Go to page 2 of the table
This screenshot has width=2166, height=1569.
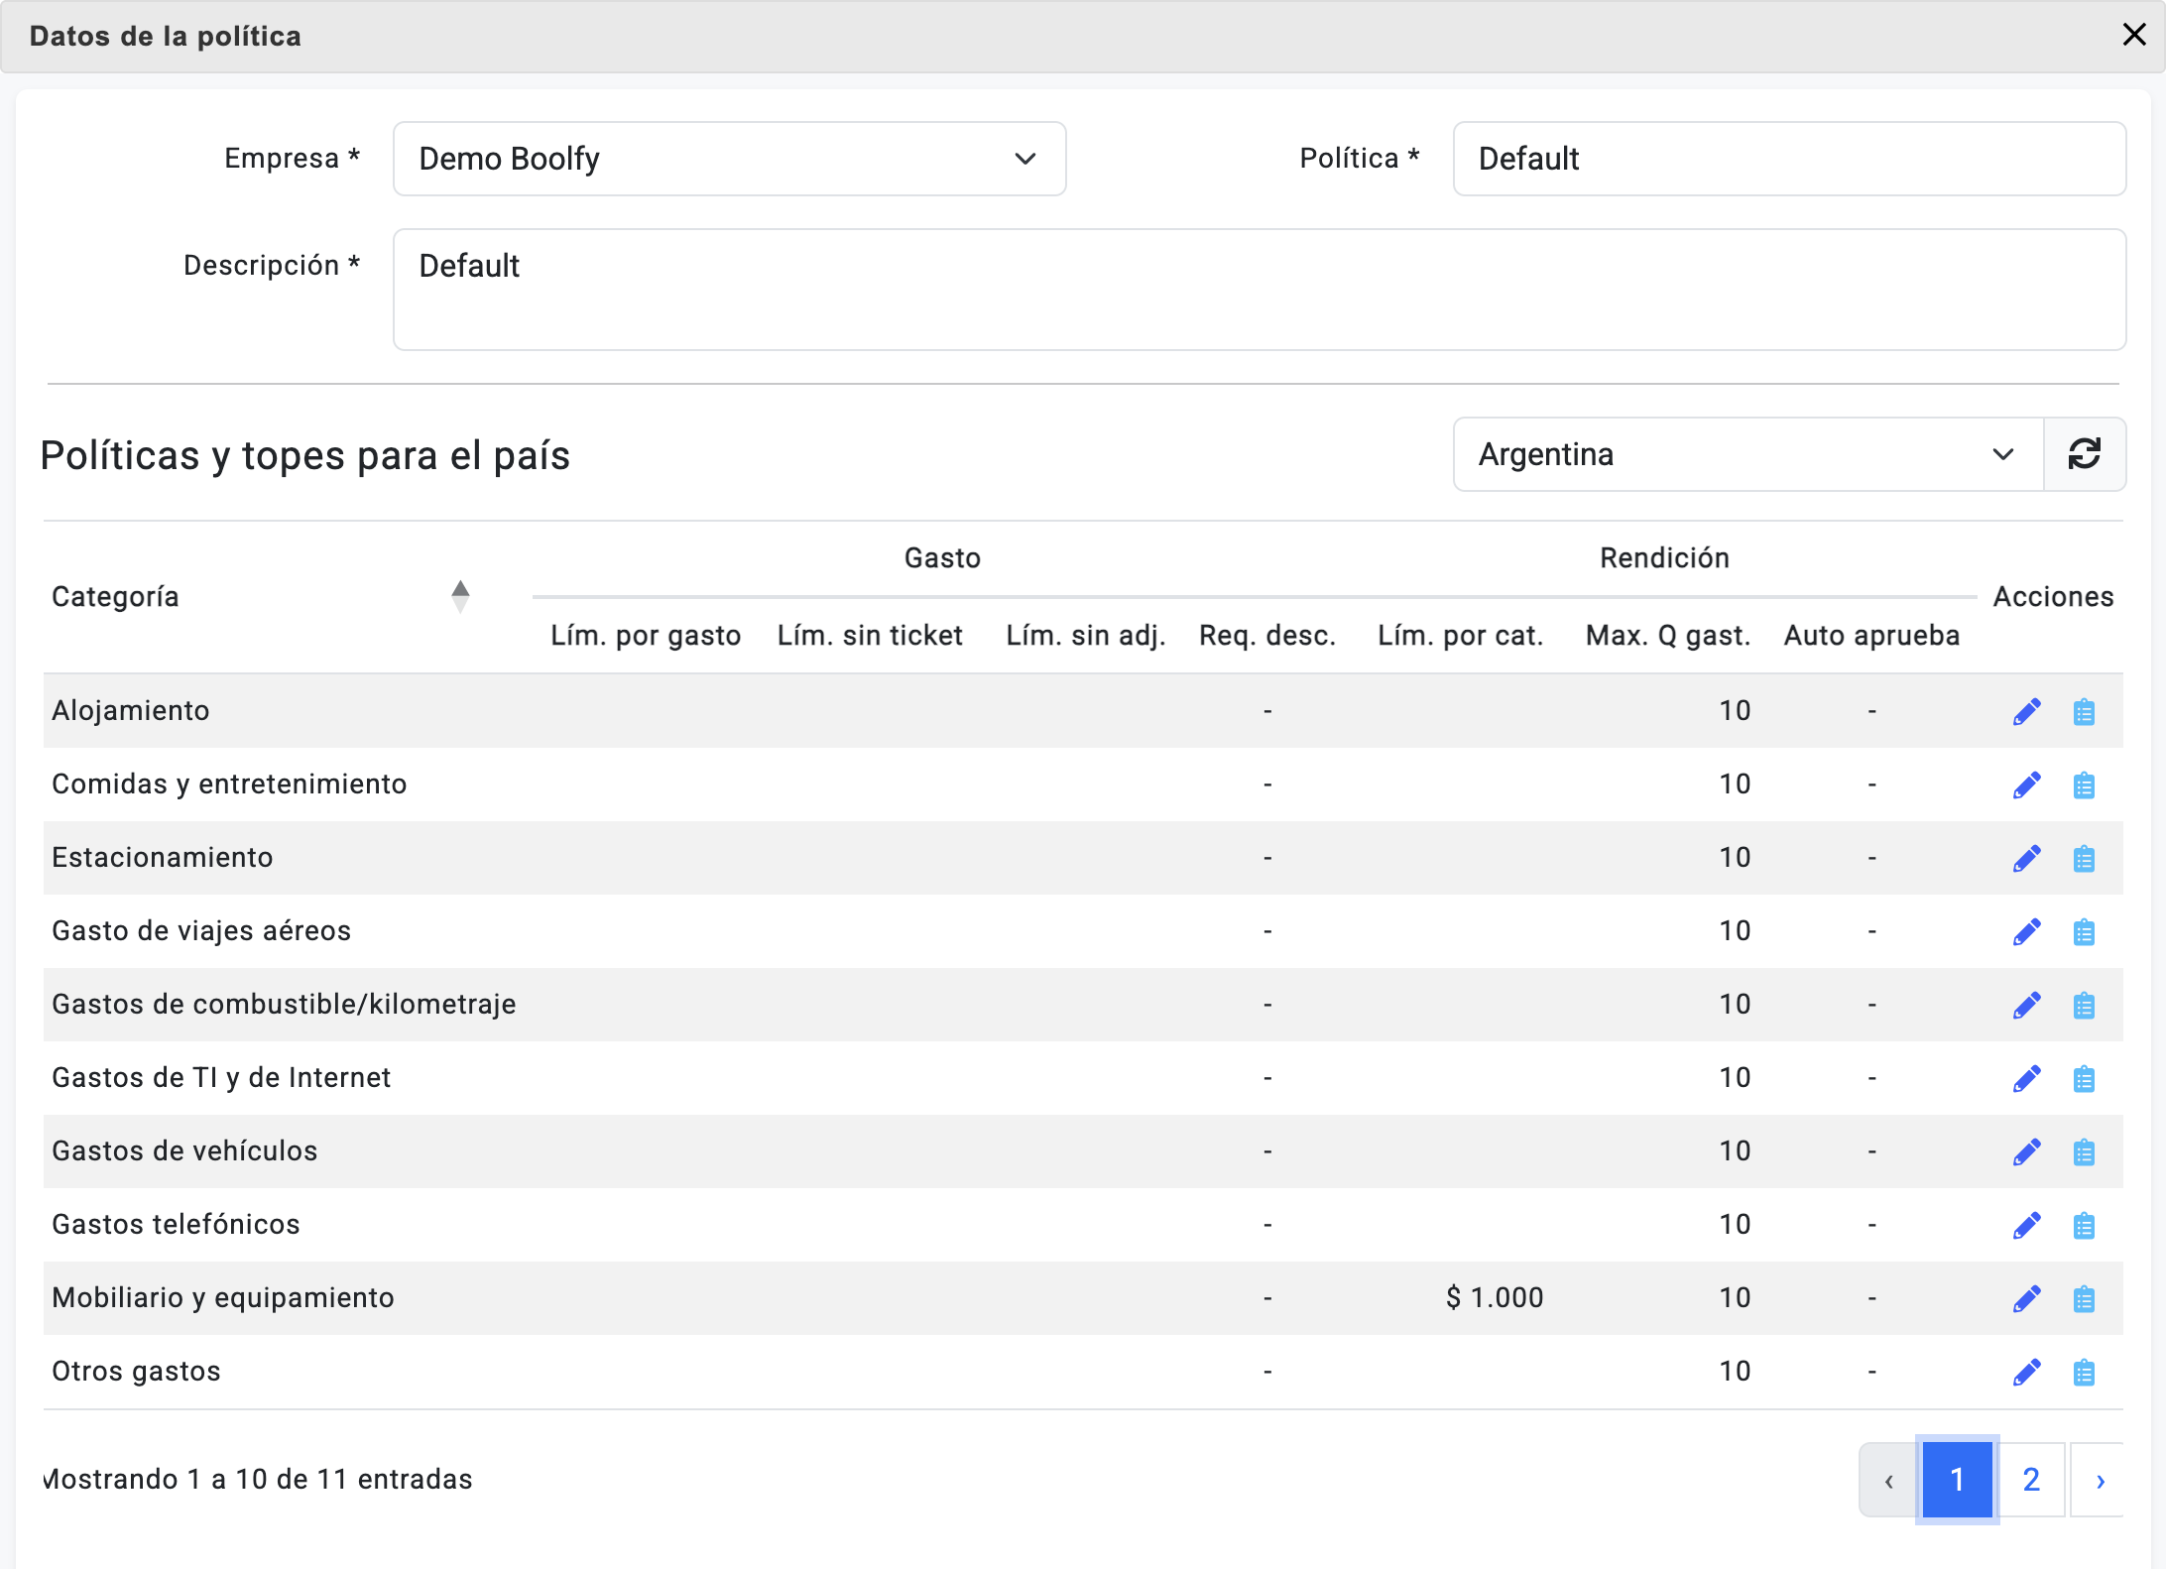pos(2030,1479)
